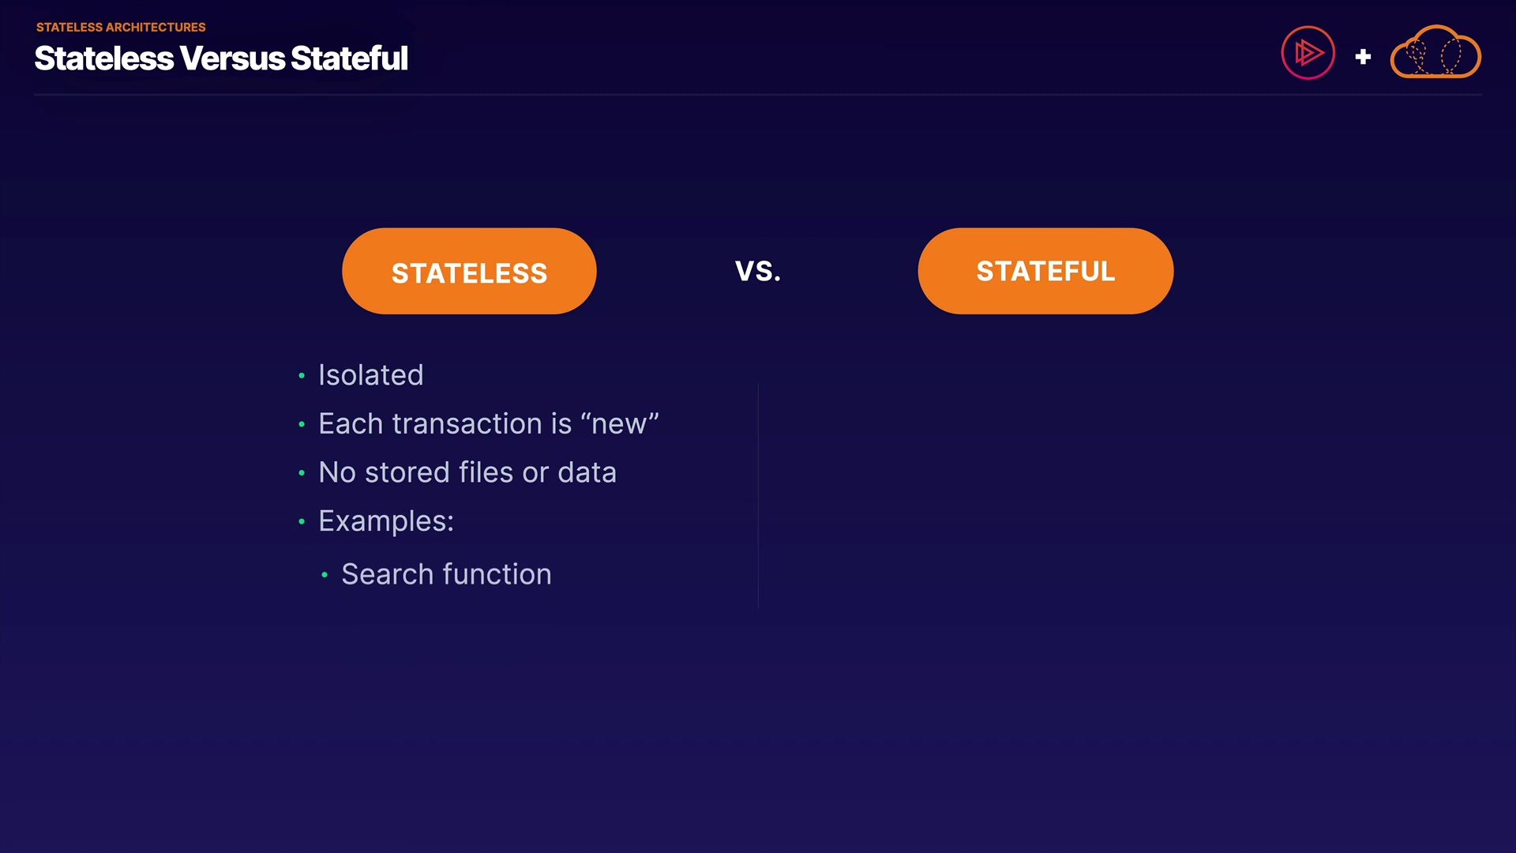Click the Pluralsight play logo icon
Screen dimensions: 1516x853
[x=1308, y=53]
